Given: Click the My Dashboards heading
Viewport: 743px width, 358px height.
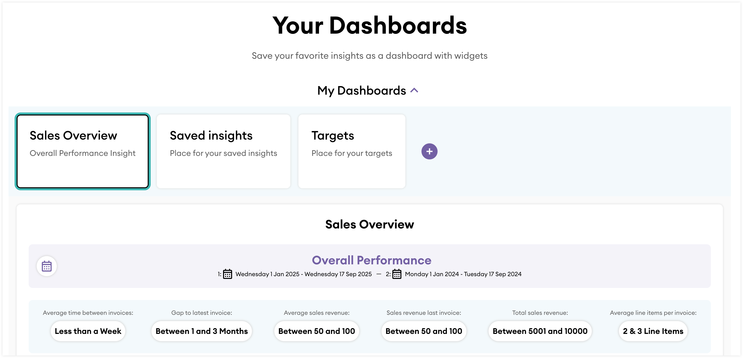Looking at the screenshot, I should 361,91.
